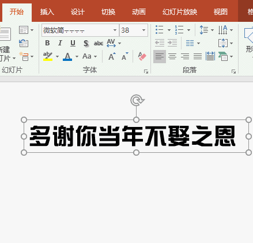
Task: Justify paragraph text
Action: point(198,56)
